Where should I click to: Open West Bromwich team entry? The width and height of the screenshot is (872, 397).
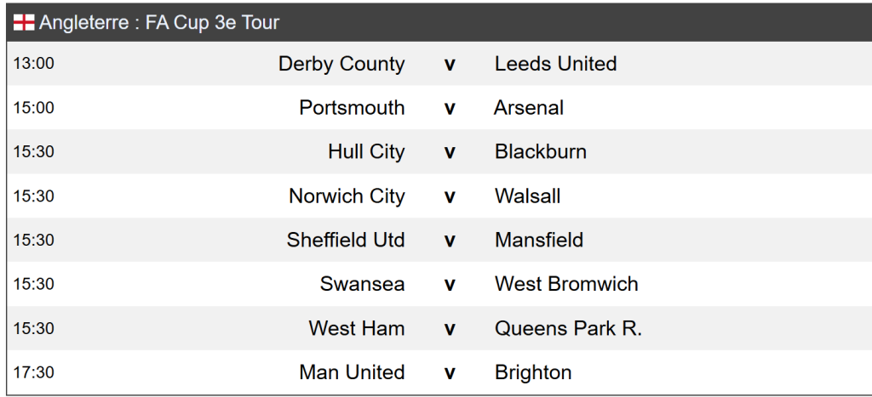tap(565, 284)
